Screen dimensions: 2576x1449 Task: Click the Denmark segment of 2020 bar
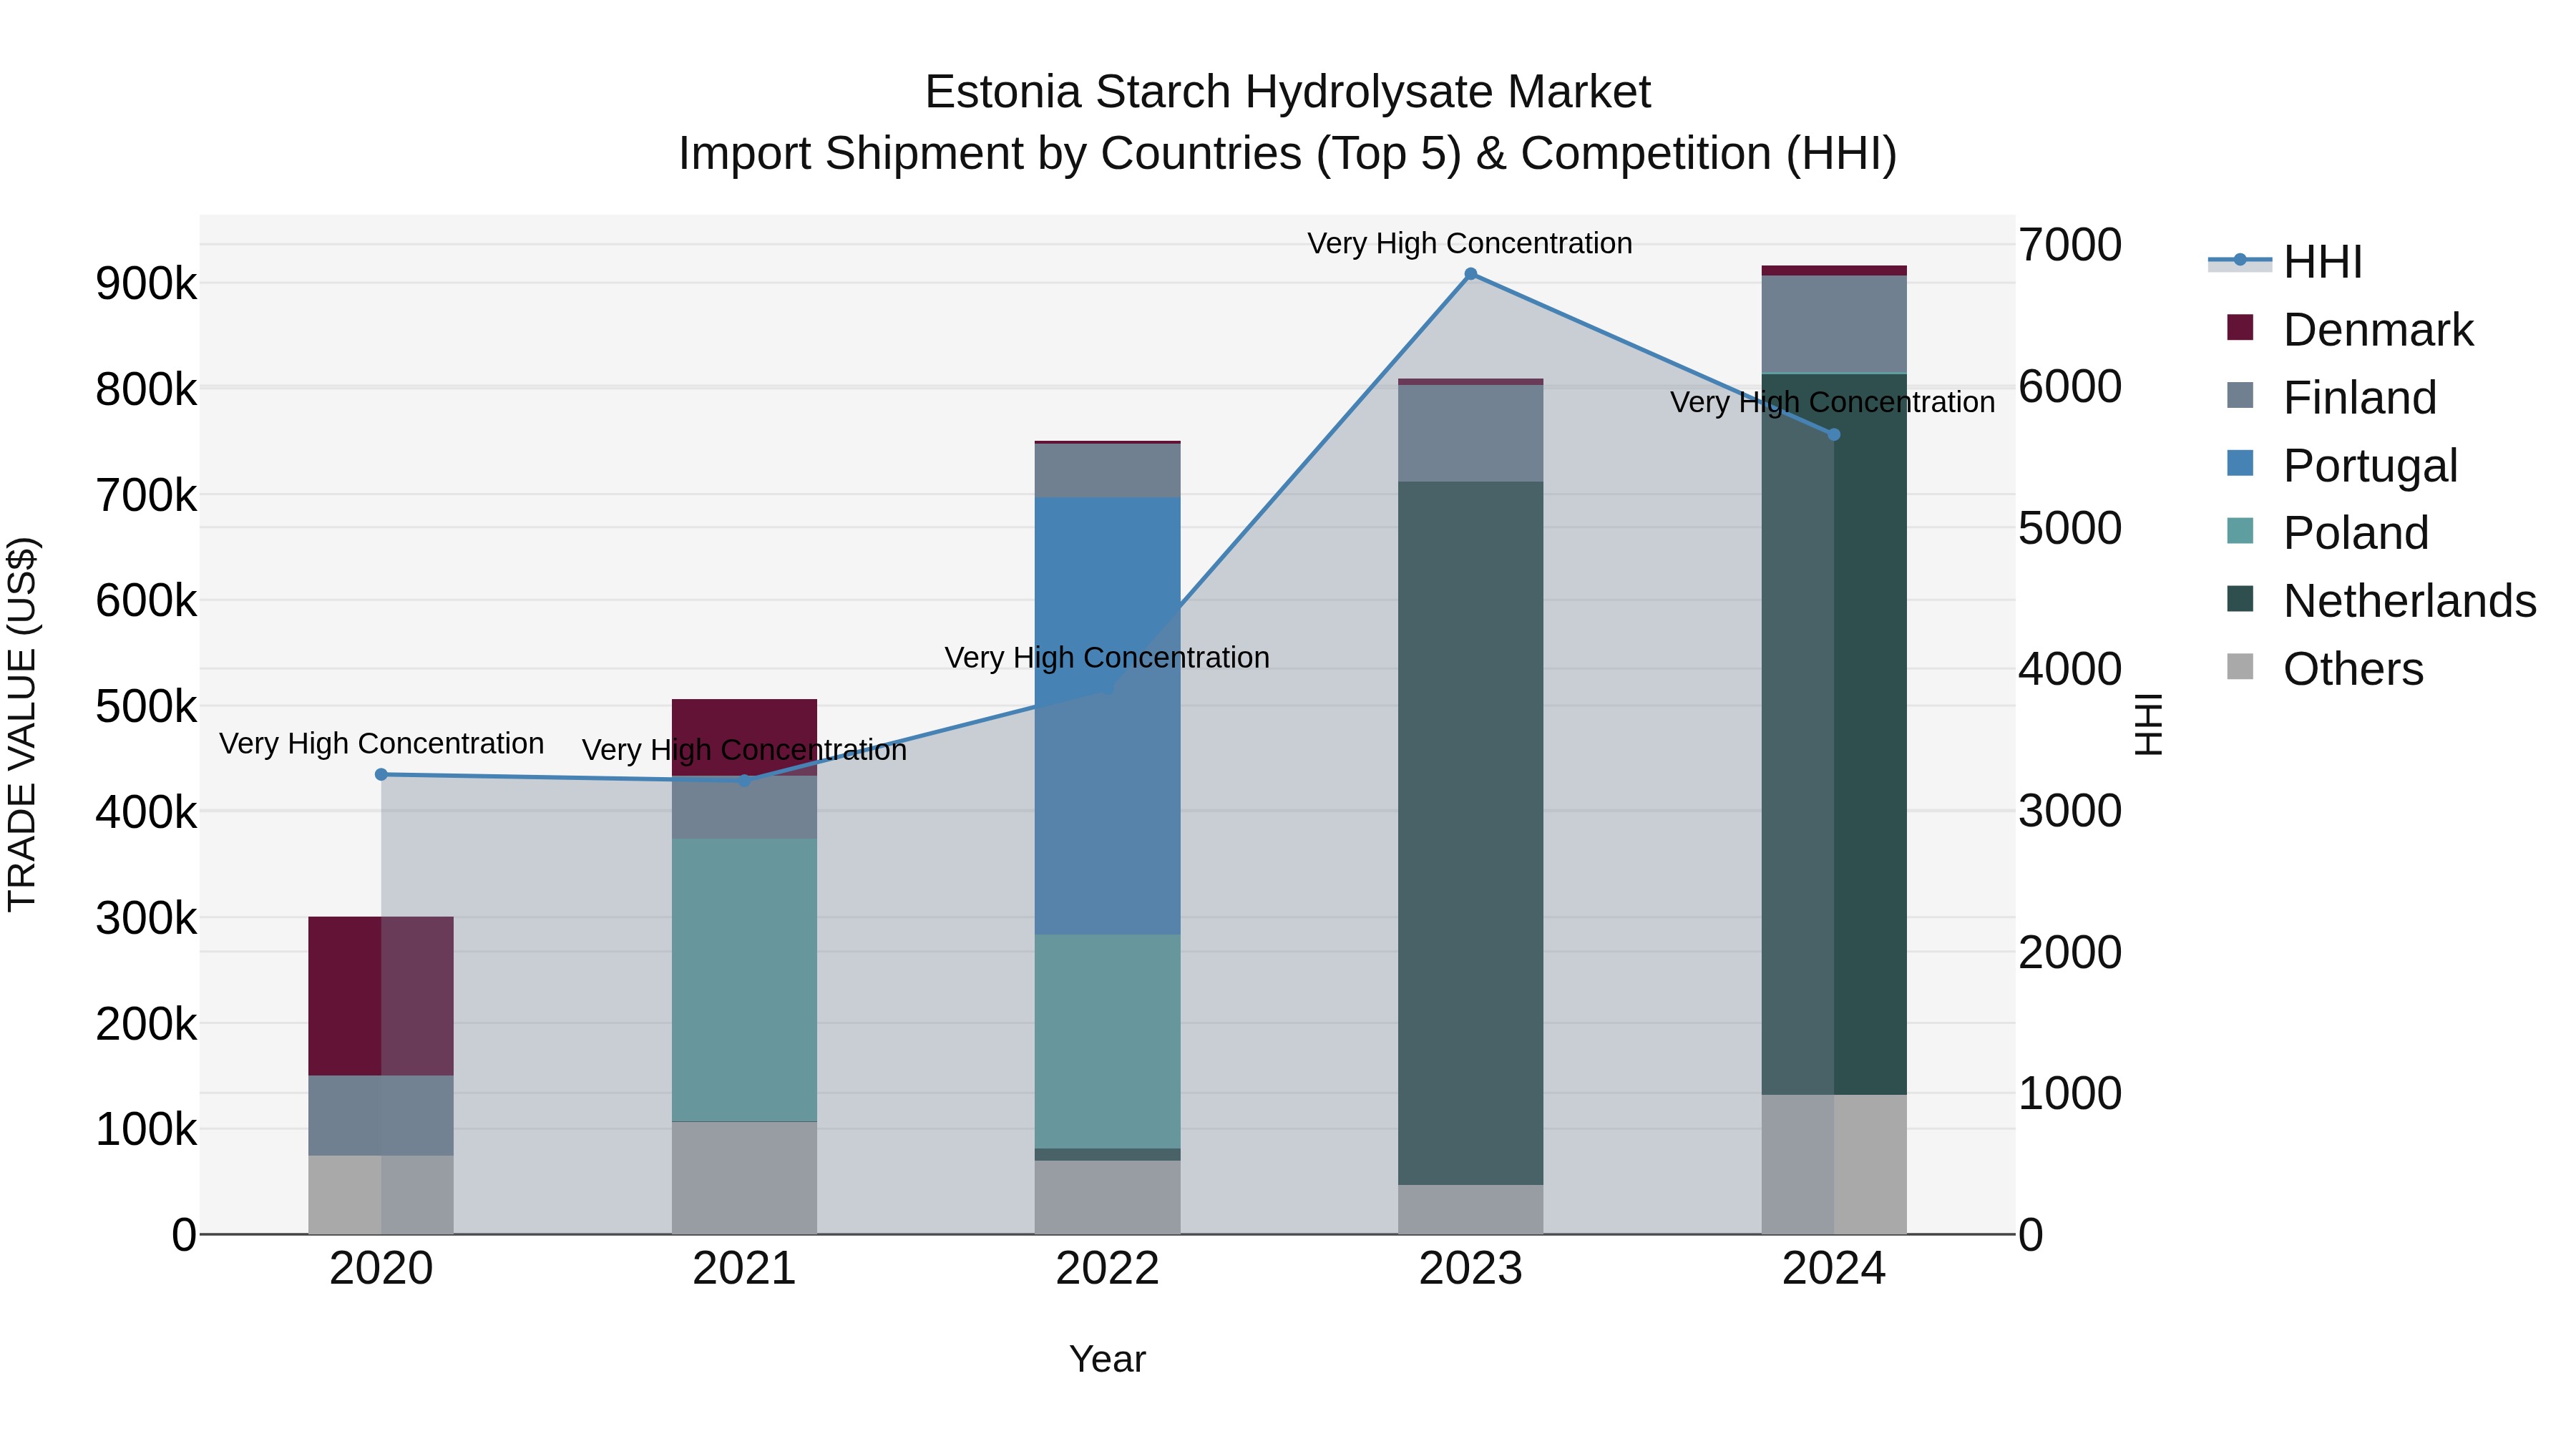[x=381, y=996]
